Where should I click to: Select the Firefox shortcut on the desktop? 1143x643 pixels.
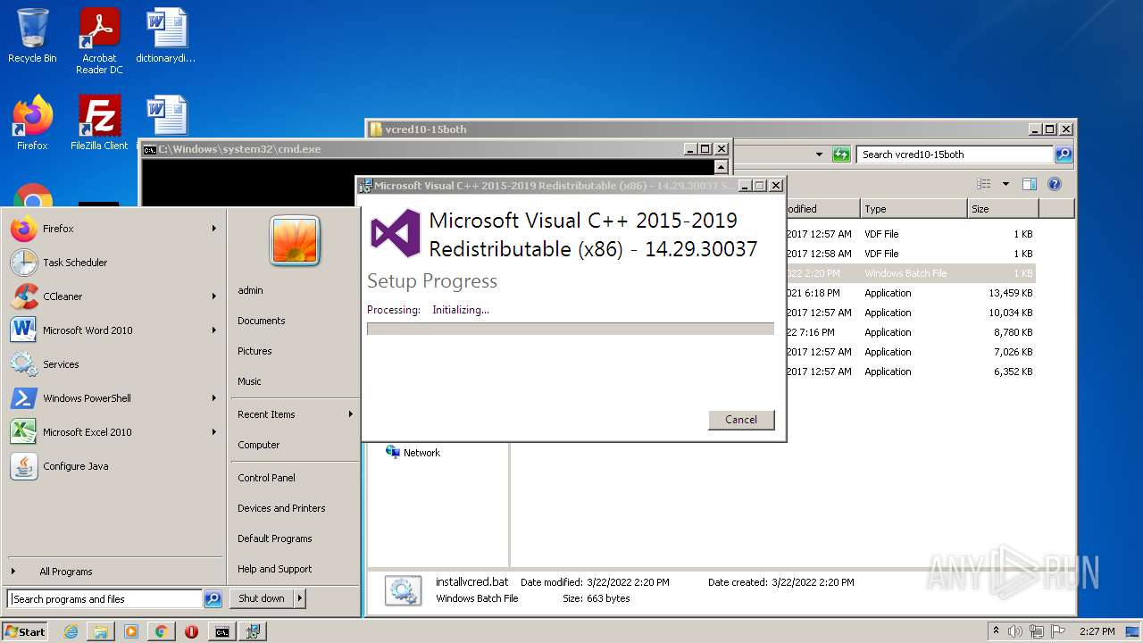tap(32, 123)
